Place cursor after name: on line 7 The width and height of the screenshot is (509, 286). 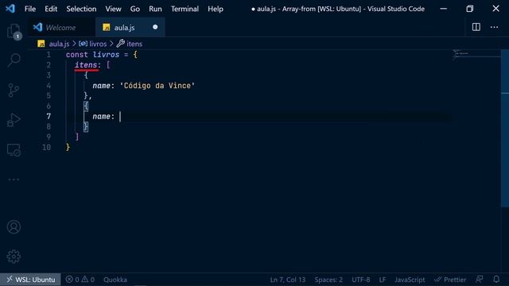coord(120,117)
